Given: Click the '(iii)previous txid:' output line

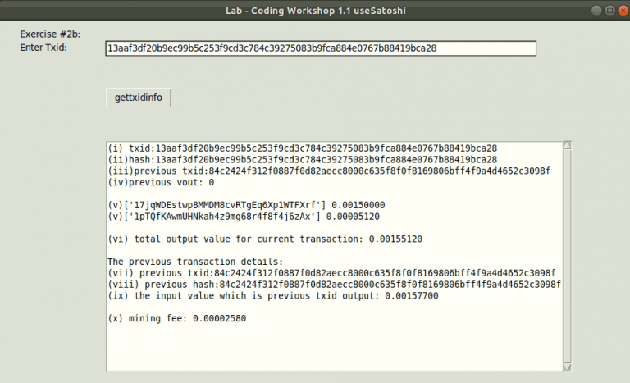Looking at the screenshot, I should 329,171.
